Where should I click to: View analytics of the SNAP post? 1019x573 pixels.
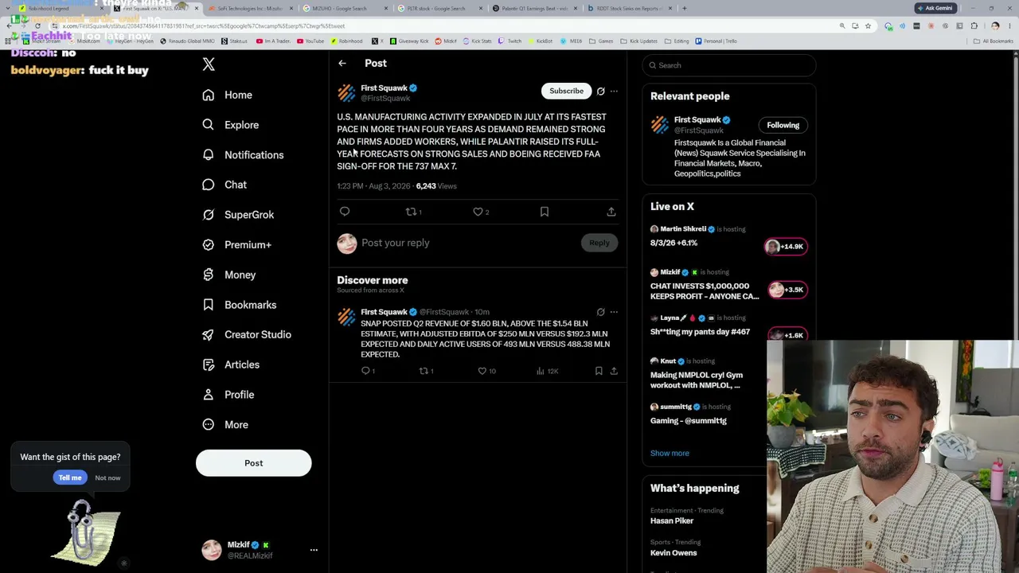547,371
